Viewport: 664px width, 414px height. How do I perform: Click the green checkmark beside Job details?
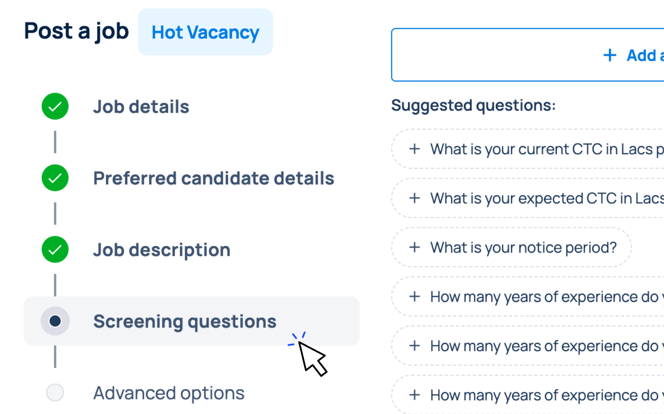tap(55, 106)
